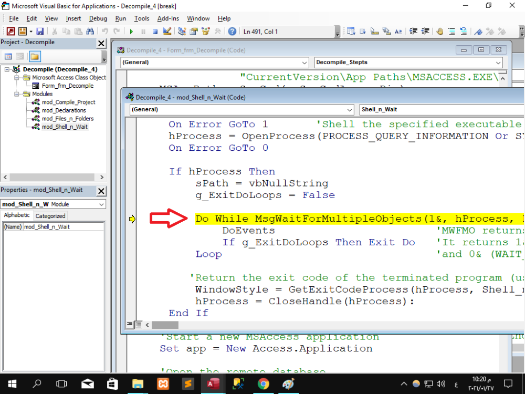
Task: Open VBA Help question mark icon
Action: [232, 32]
